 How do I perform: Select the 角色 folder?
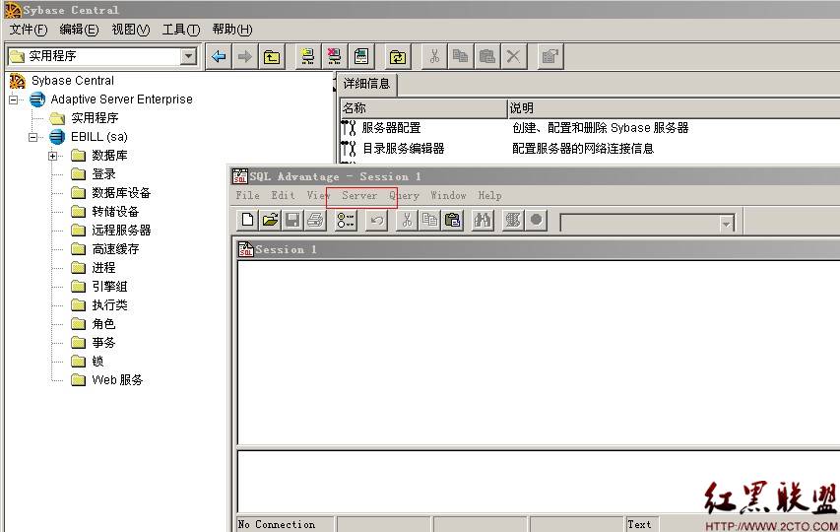103,325
